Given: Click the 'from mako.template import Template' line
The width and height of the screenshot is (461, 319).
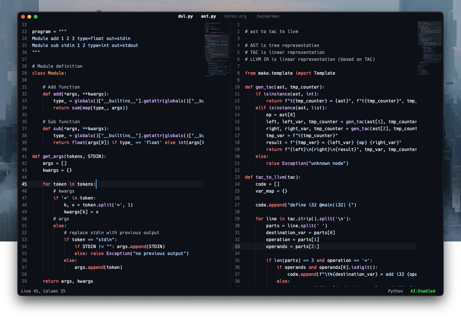Looking at the screenshot, I should click(x=290, y=73).
